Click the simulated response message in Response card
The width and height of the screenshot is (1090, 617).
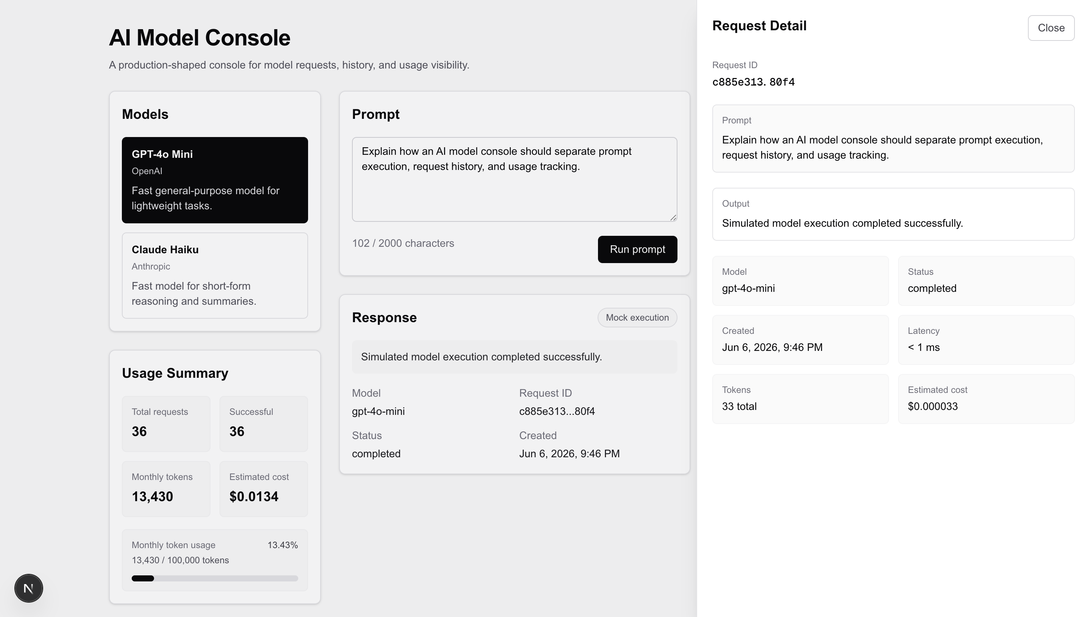coord(514,357)
